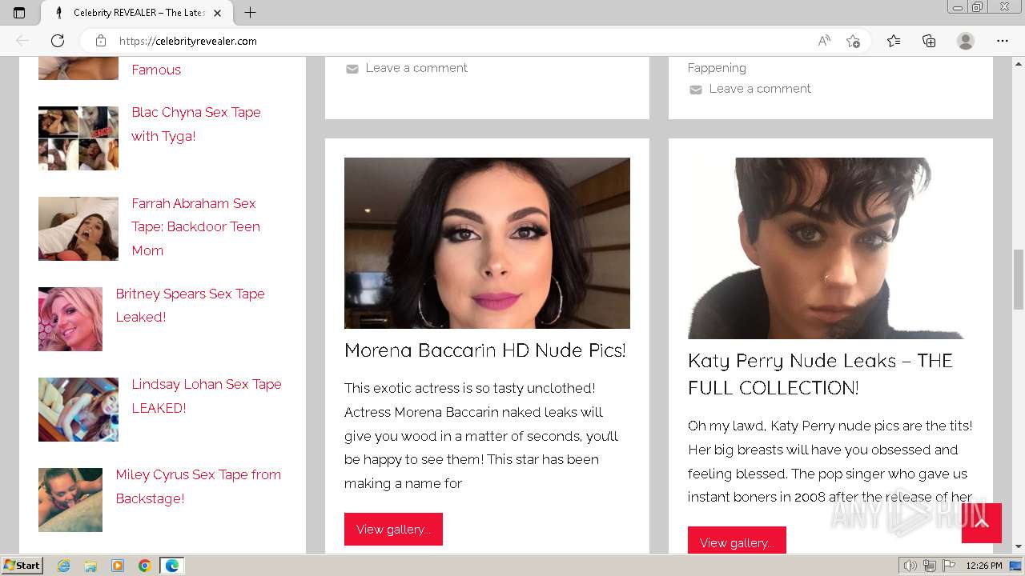Viewport: 1025px width, 576px height.
Task: Open a new browser tab
Action: tap(250, 13)
